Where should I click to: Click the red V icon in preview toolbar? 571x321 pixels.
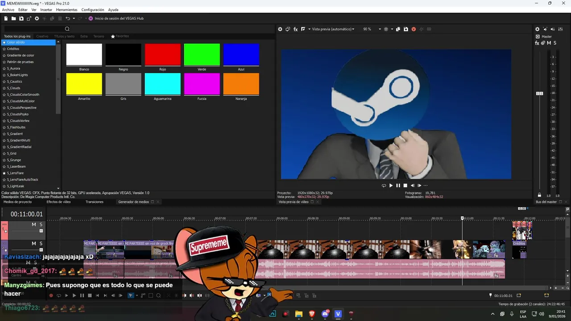click(414, 29)
